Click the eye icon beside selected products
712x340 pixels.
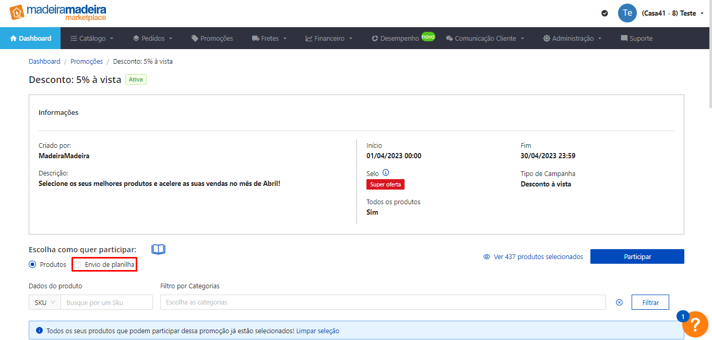[x=486, y=257]
